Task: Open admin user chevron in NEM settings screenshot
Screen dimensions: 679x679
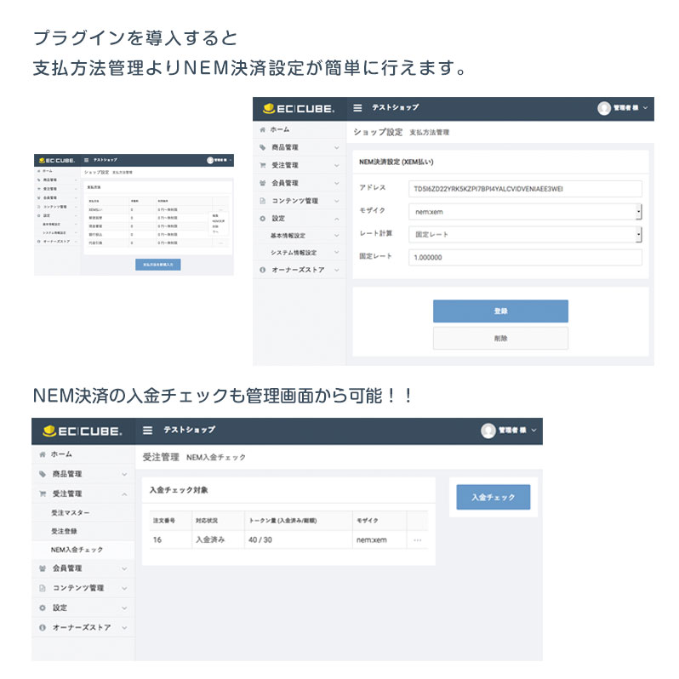Action: 645,108
